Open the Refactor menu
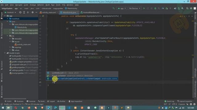Screen dimensions: 197x110 click(41, 5)
